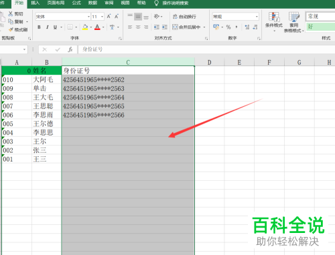Increase indent
This screenshot has height=255, width=335.
click(165, 27)
